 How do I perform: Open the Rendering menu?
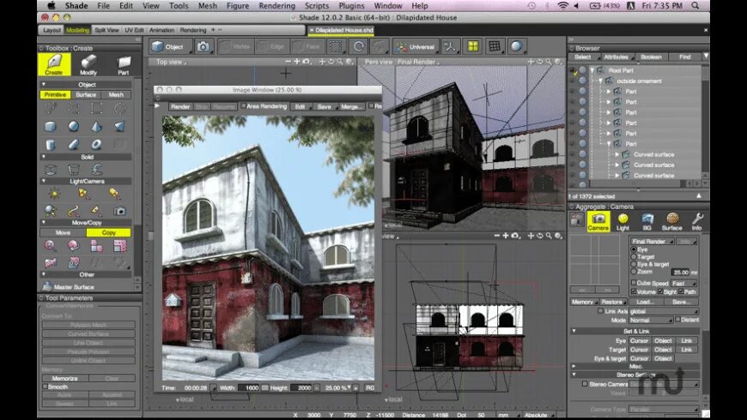point(276,6)
